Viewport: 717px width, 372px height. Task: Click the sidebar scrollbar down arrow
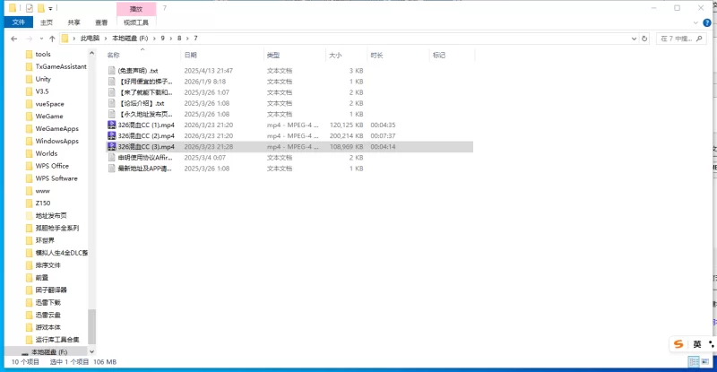(91, 351)
